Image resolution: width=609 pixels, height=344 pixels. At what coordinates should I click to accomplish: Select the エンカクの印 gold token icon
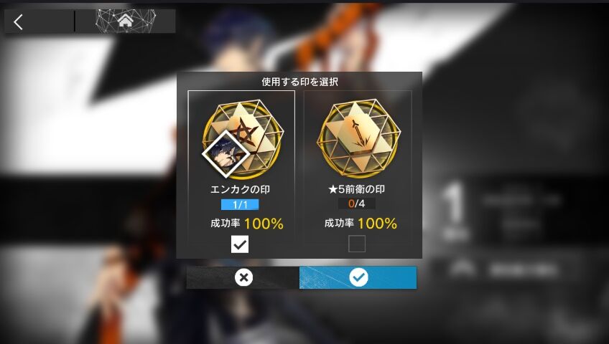[243, 140]
